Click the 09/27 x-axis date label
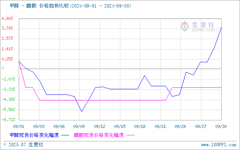 pos(201,126)
